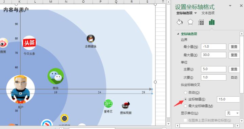The image size is (244, 129).
Task: Select the 用户 character avatar
Action: (21, 89)
